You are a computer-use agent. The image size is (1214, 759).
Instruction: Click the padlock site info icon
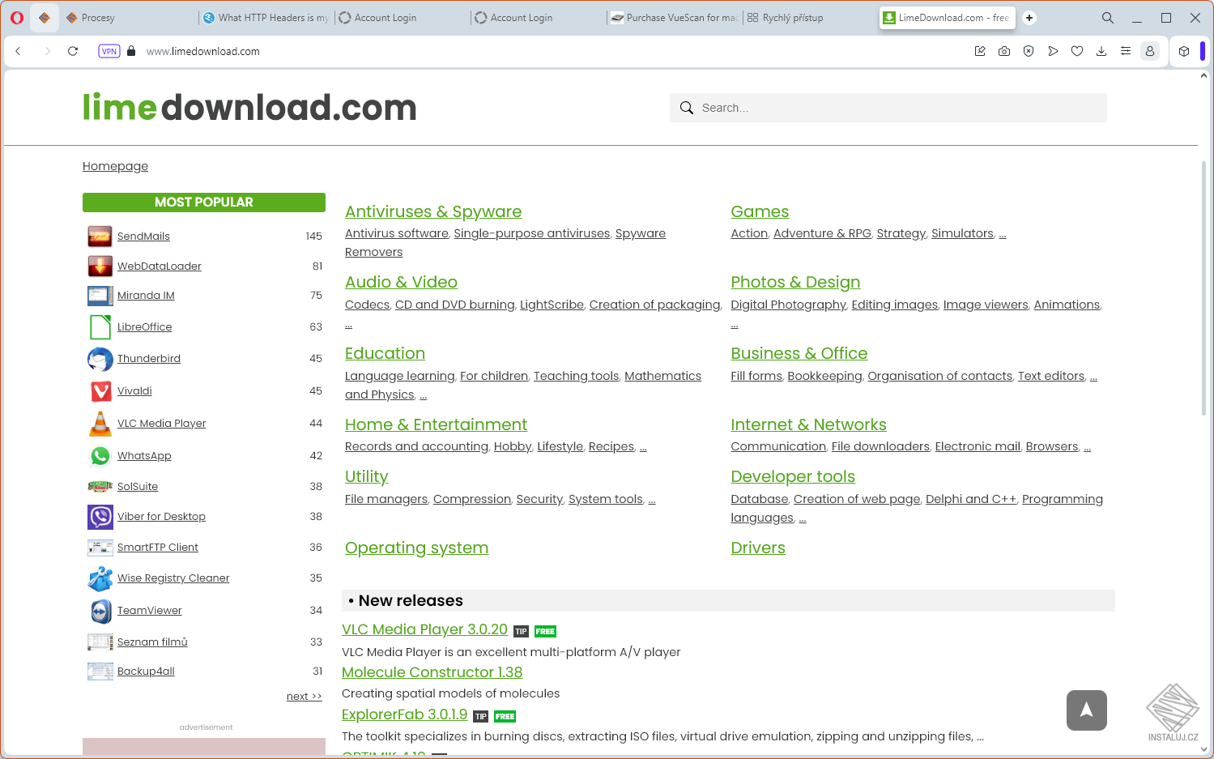pos(131,51)
